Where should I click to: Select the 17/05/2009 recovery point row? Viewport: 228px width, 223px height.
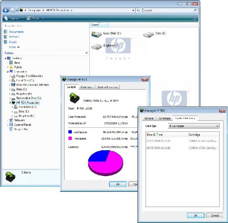[183, 141]
